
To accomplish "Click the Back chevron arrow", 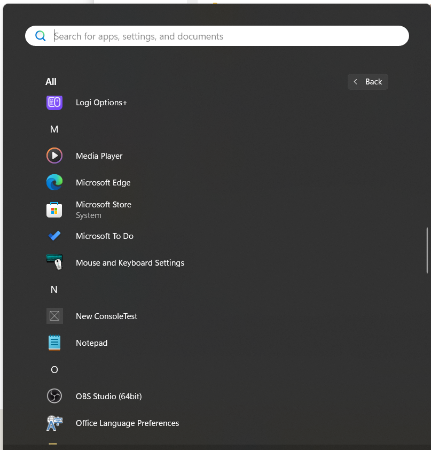I will coord(355,82).
